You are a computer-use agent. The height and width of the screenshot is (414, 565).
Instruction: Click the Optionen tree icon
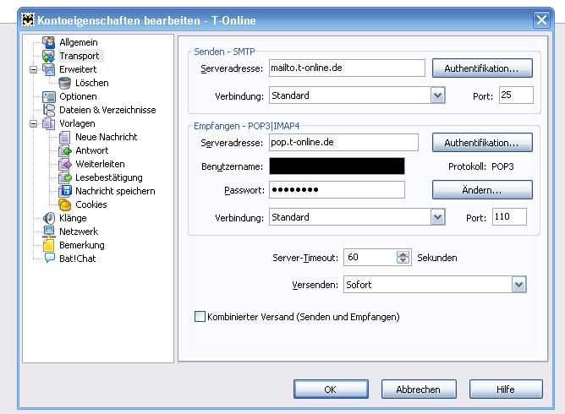coord(49,96)
